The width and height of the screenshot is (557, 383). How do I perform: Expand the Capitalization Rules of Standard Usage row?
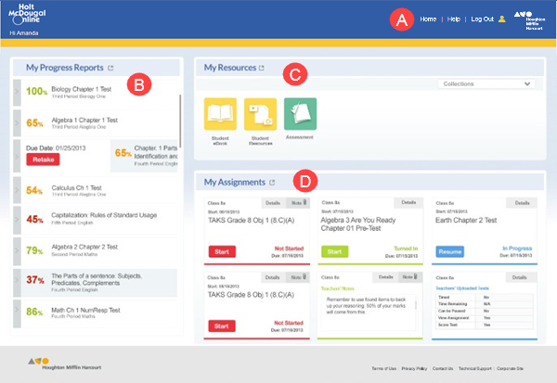point(17,220)
